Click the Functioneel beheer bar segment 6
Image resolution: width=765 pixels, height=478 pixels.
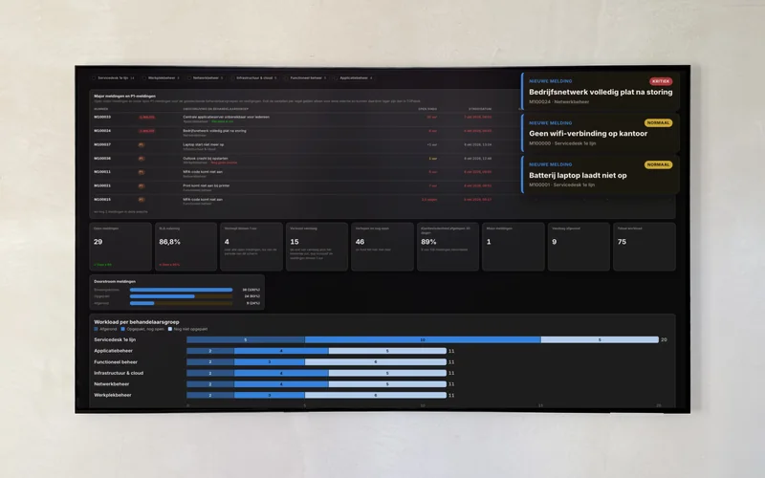[376, 362]
